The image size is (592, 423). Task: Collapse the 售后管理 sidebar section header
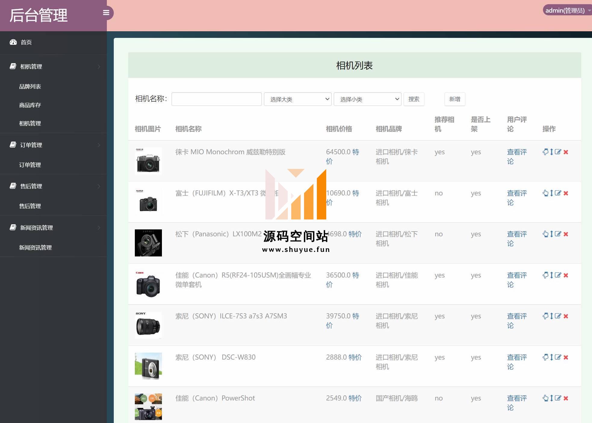53,186
